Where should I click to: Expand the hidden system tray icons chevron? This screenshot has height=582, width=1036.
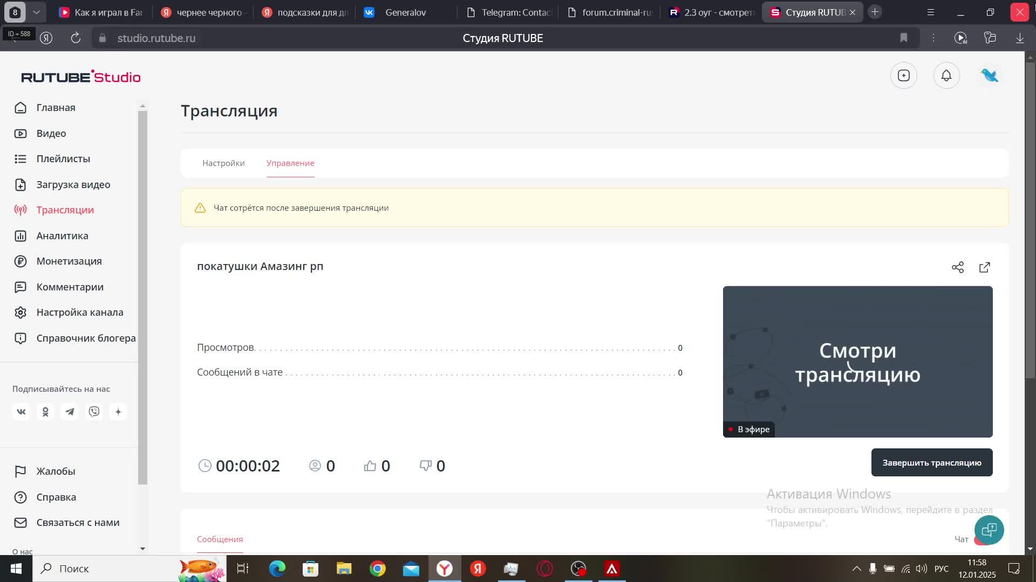[x=856, y=569]
